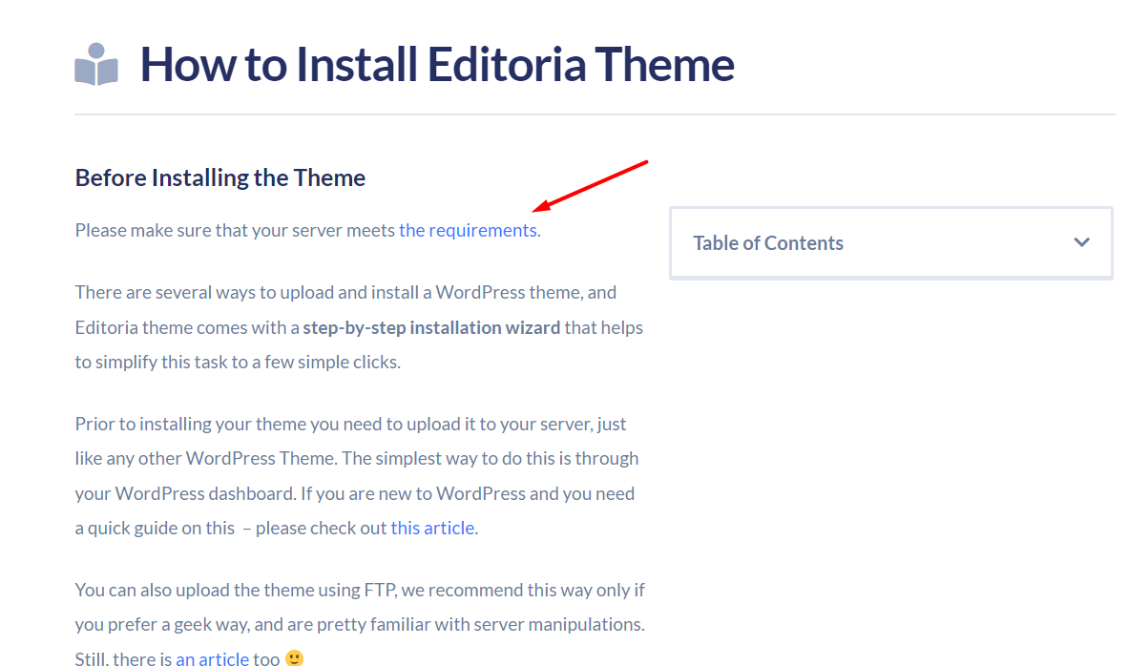Viewport: 1128px width, 666px height.
Task: Click the text 'You can also upload the theme using FTP'
Action: [236, 591]
